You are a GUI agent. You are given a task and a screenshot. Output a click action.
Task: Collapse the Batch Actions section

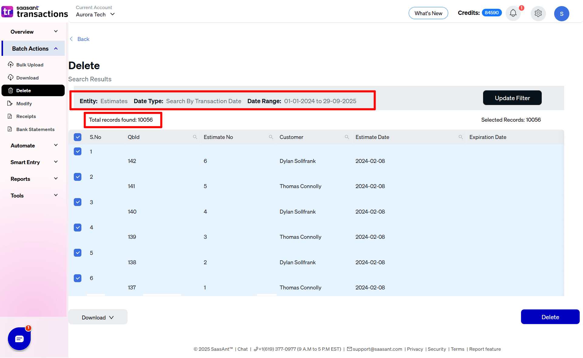tap(33, 48)
